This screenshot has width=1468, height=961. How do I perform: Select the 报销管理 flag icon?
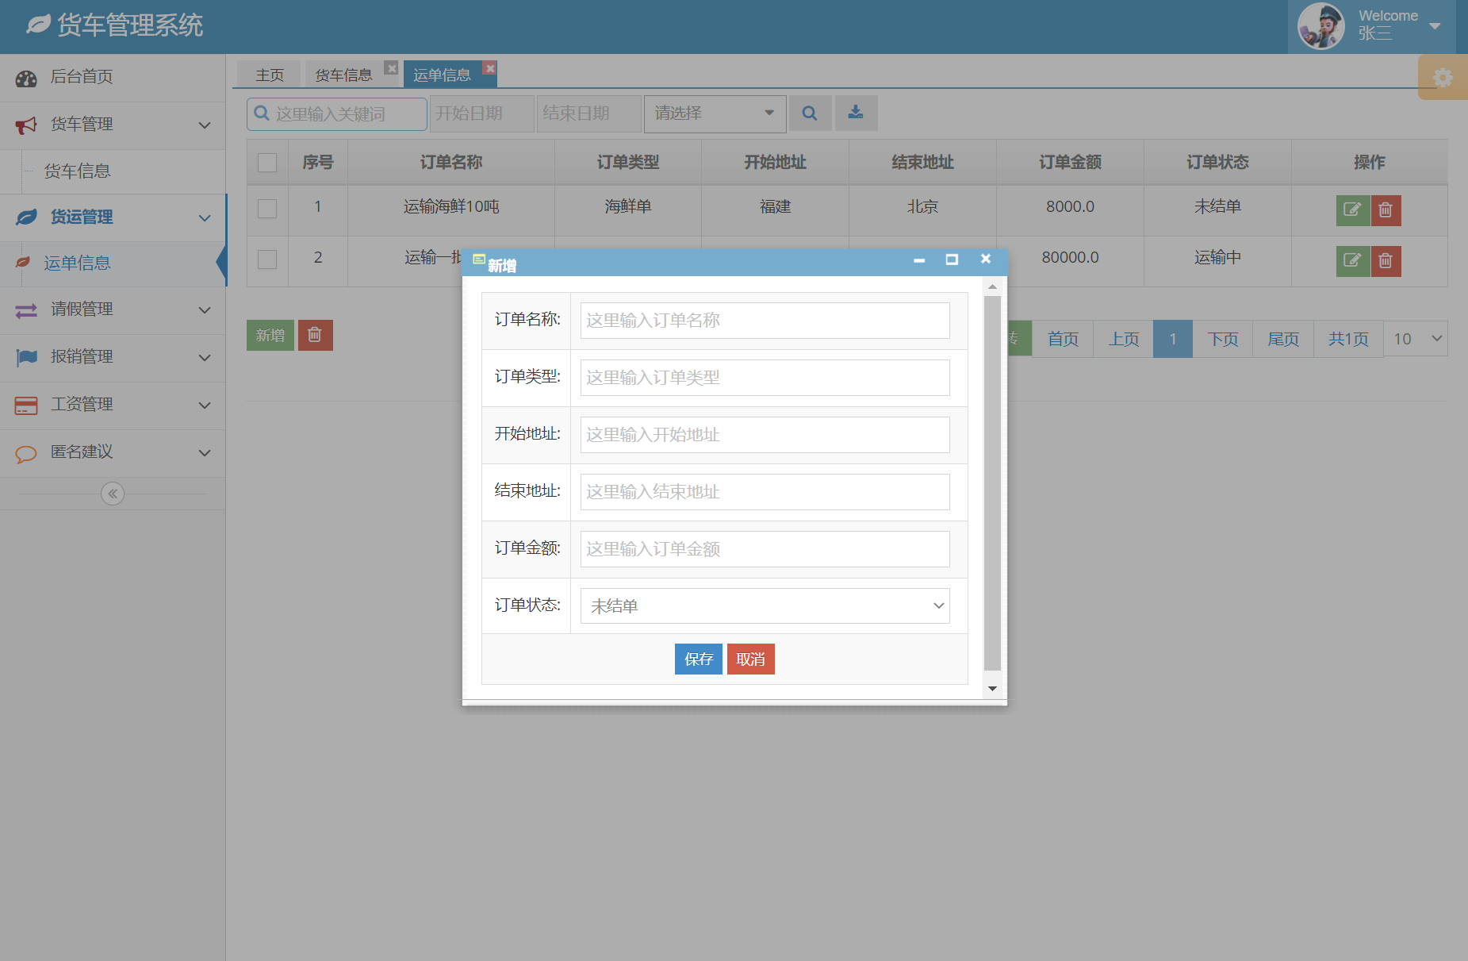26,357
